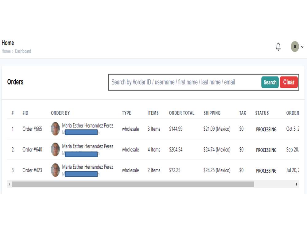Click the ITEMS column header
Screen dimensions: 307x230
153,113
